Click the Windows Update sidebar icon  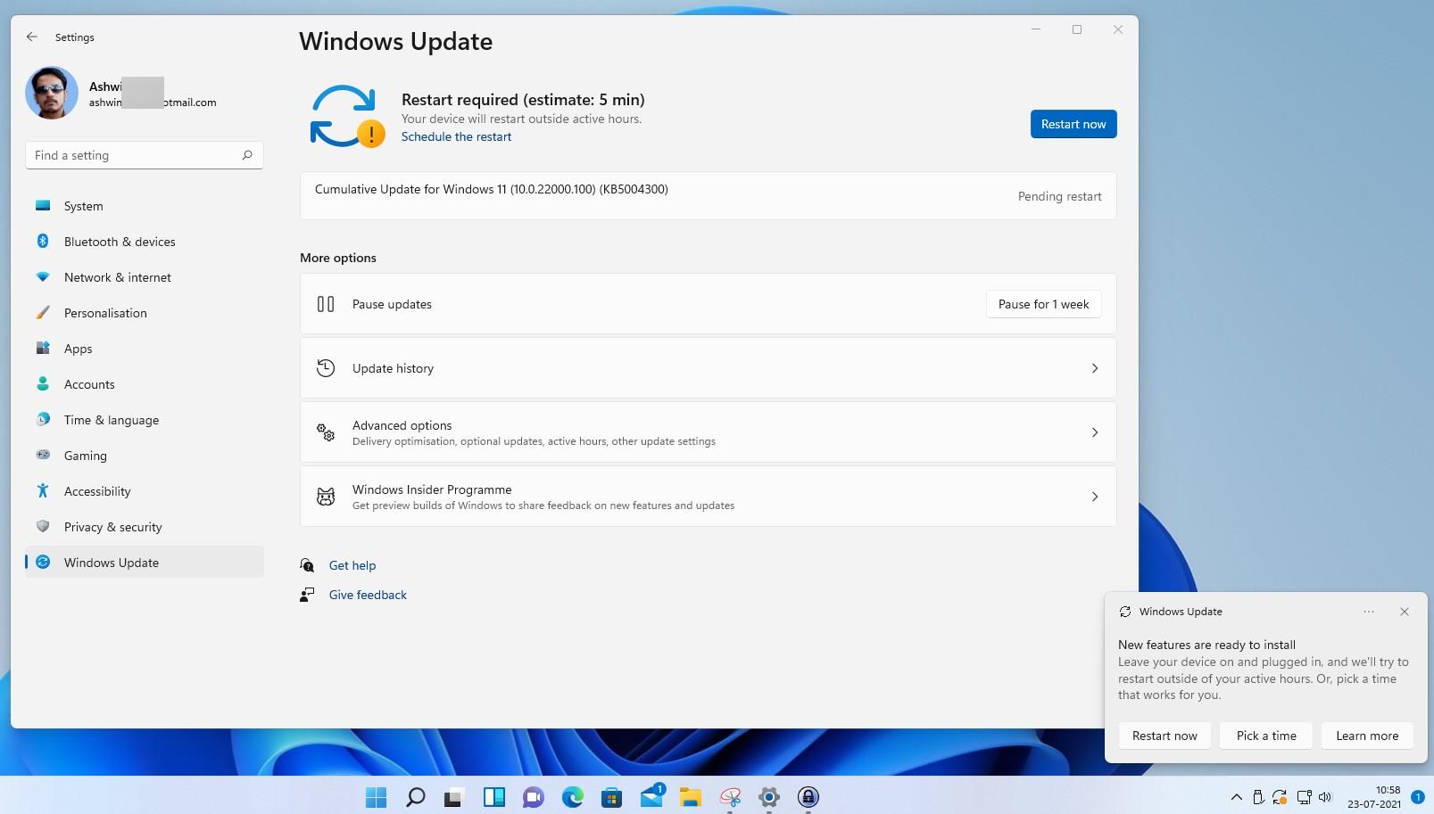click(43, 562)
